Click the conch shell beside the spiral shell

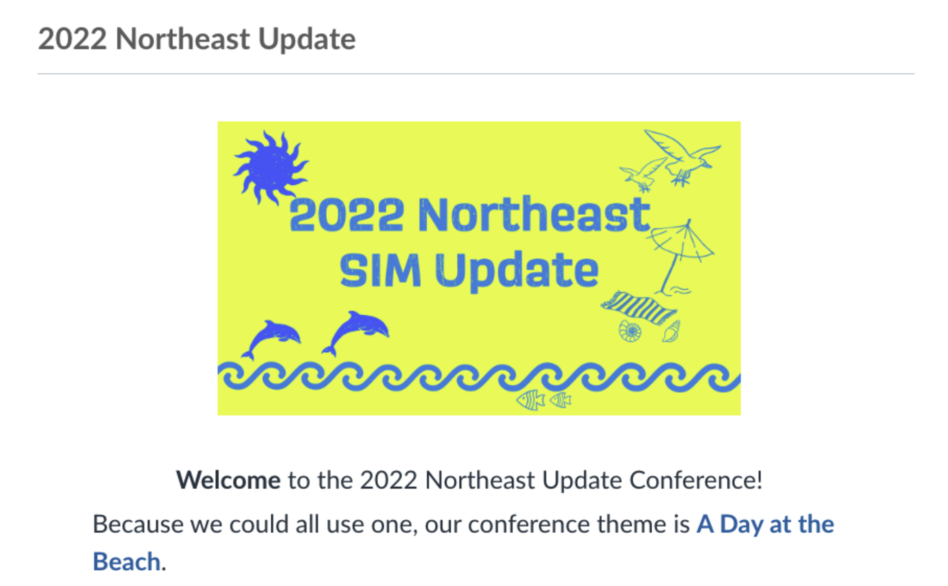click(671, 332)
